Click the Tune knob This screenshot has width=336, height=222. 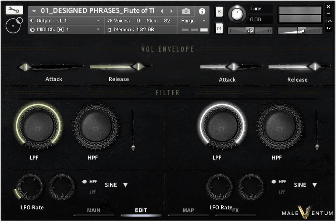(x=237, y=14)
